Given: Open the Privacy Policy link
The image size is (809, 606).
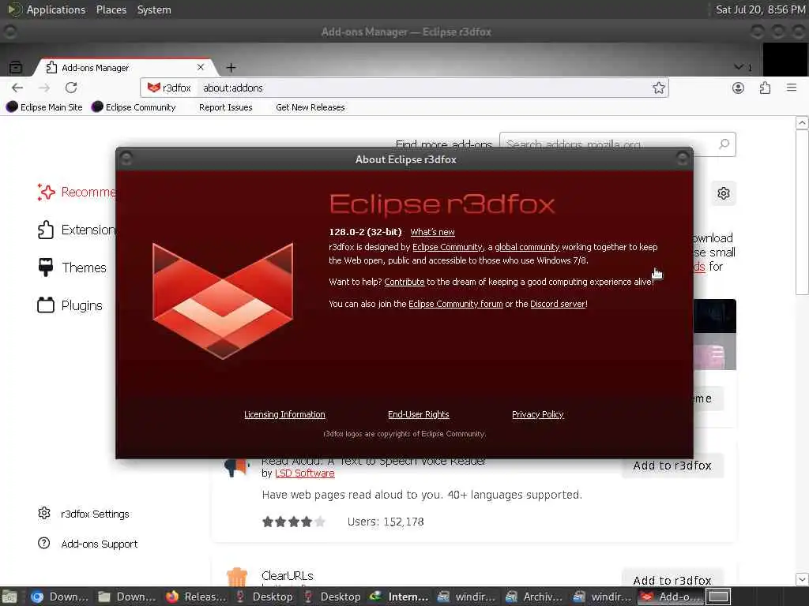Looking at the screenshot, I should [537, 414].
